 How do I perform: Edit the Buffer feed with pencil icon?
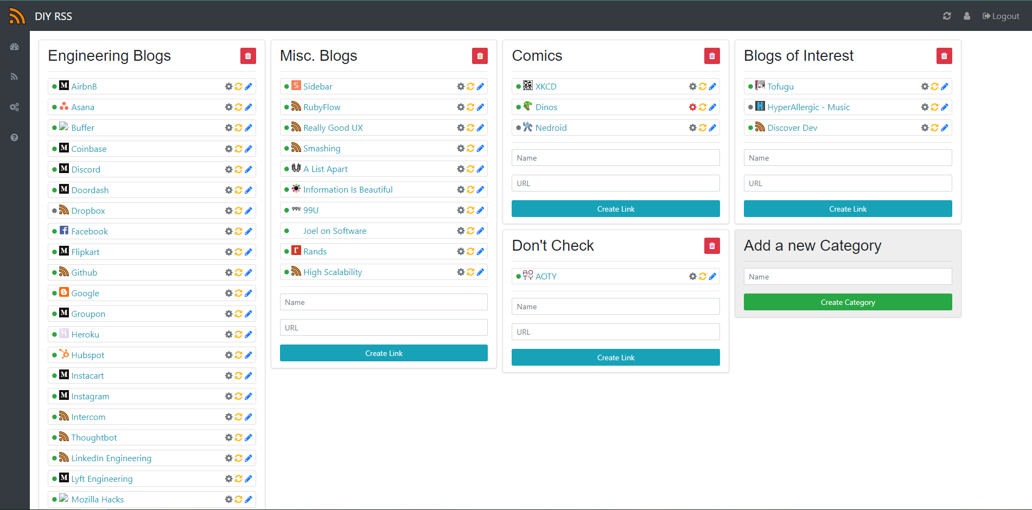[x=249, y=127]
